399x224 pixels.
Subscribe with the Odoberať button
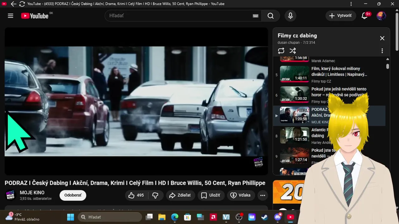point(73,195)
